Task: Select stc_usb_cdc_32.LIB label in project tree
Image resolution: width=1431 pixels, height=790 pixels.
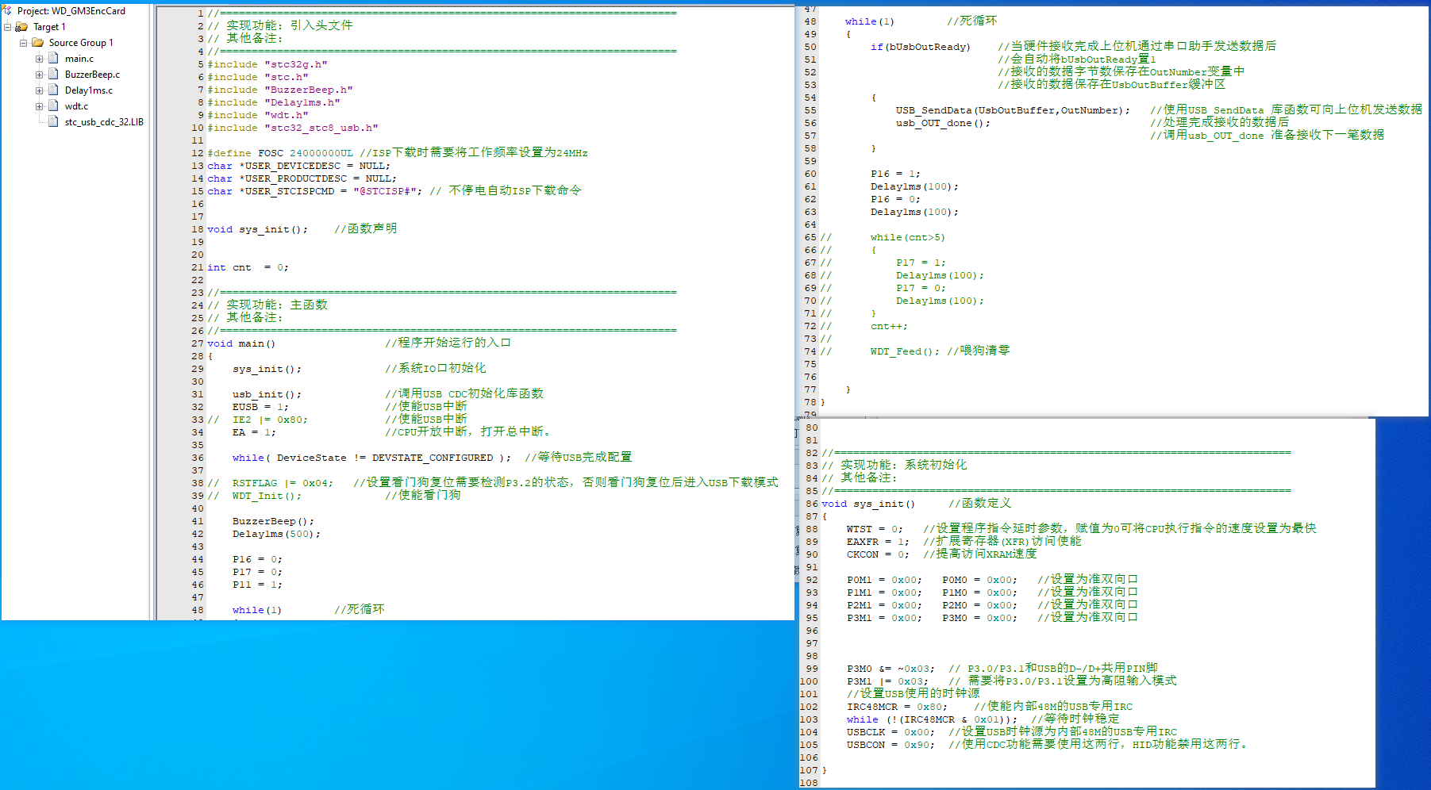Action: pos(104,122)
